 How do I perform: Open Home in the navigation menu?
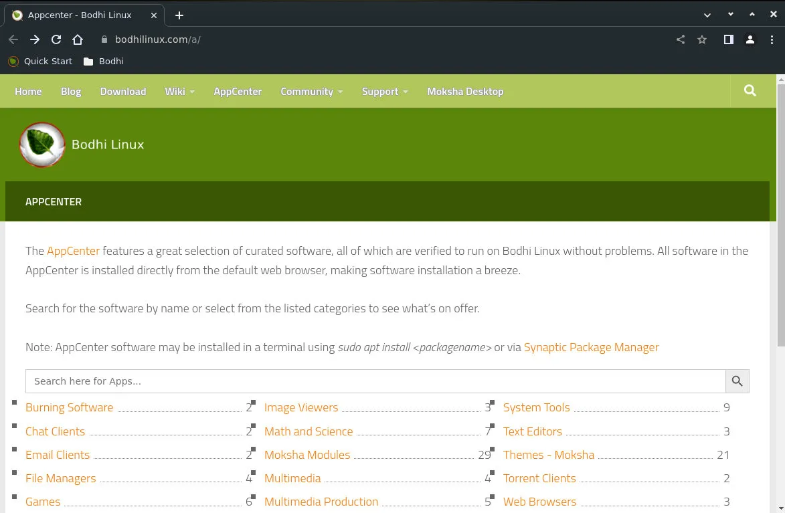(28, 92)
